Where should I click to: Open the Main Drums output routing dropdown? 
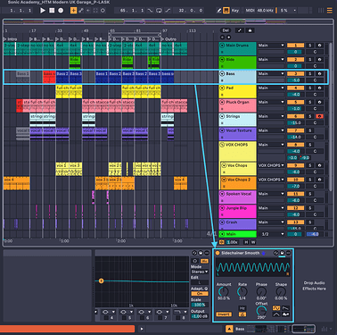(x=271, y=46)
